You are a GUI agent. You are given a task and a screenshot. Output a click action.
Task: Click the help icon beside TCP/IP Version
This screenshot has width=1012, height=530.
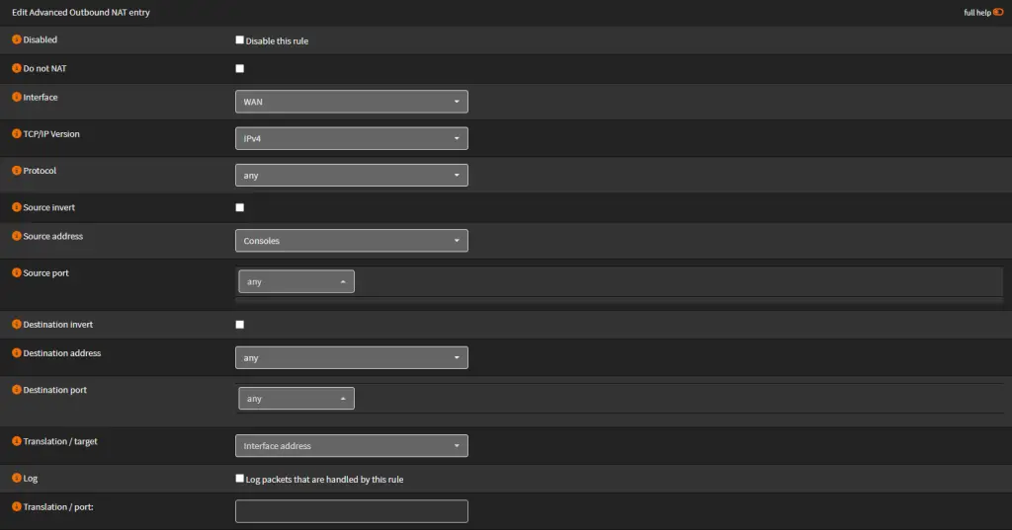click(x=16, y=134)
